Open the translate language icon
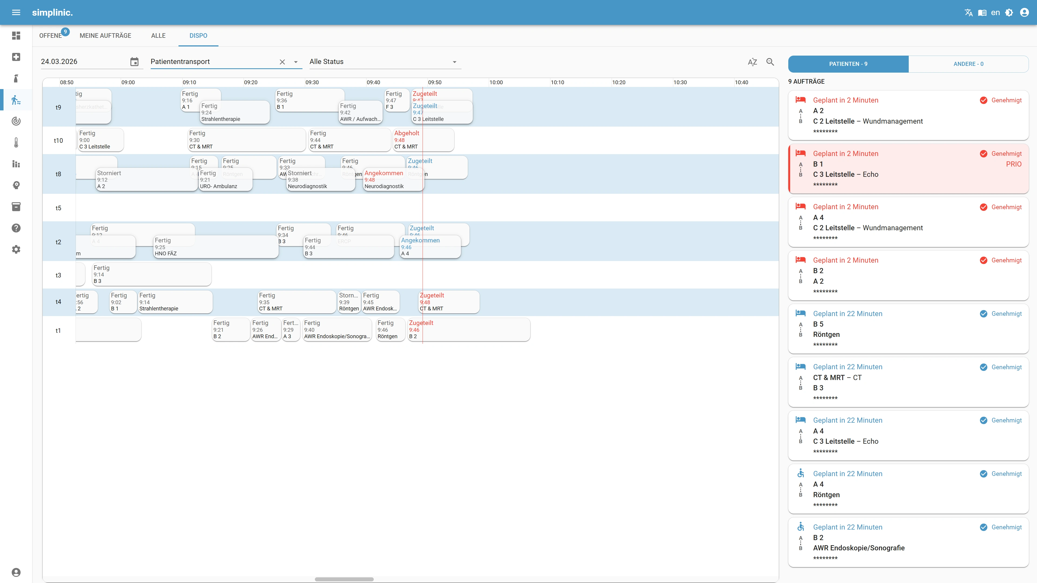The image size is (1037, 583). click(x=969, y=12)
